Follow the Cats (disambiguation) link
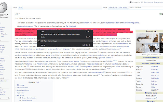The width and height of the screenshot is (163, 102). coord(131,23)
